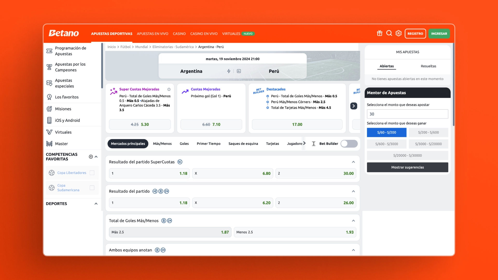Image resolution: width=498 pixels, height=280 pixels.
Task: Click the Super Cuotas info icon
Action: (169, 89)
